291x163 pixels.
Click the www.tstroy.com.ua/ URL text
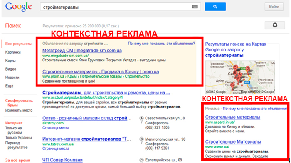58,144
